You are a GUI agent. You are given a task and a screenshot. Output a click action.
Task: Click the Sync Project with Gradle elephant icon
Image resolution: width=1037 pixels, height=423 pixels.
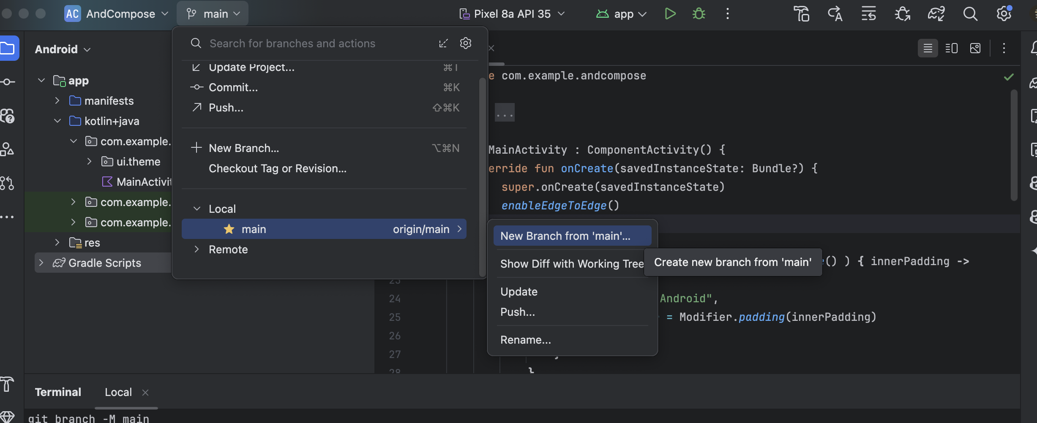[x=936, y=14]
